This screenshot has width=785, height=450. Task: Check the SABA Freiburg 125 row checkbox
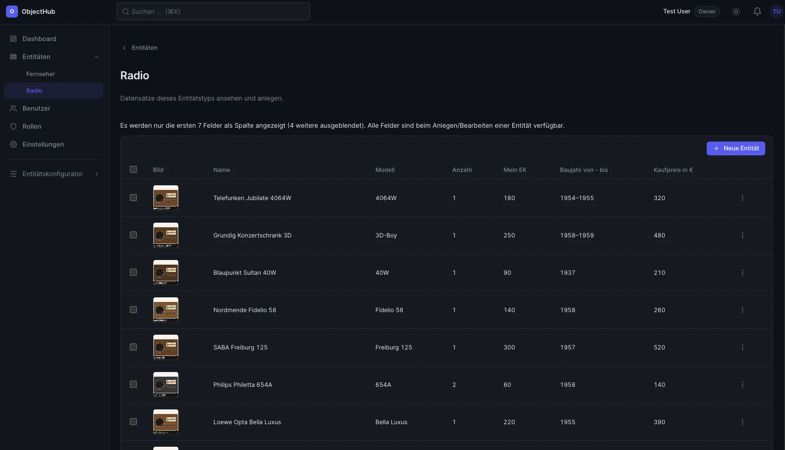tap(134, 347)
